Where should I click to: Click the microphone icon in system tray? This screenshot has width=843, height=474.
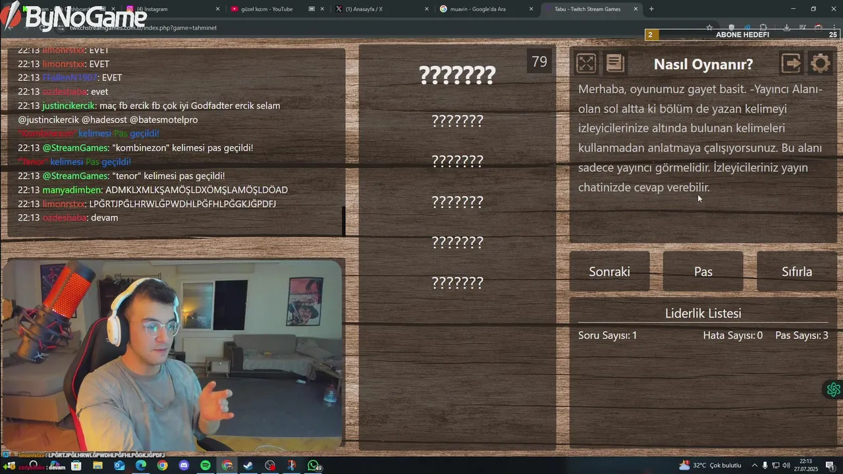[765, 465]
